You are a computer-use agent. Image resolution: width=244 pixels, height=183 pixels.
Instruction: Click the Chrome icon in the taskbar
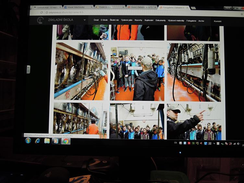pyautogui.click(x=66, y=141)
